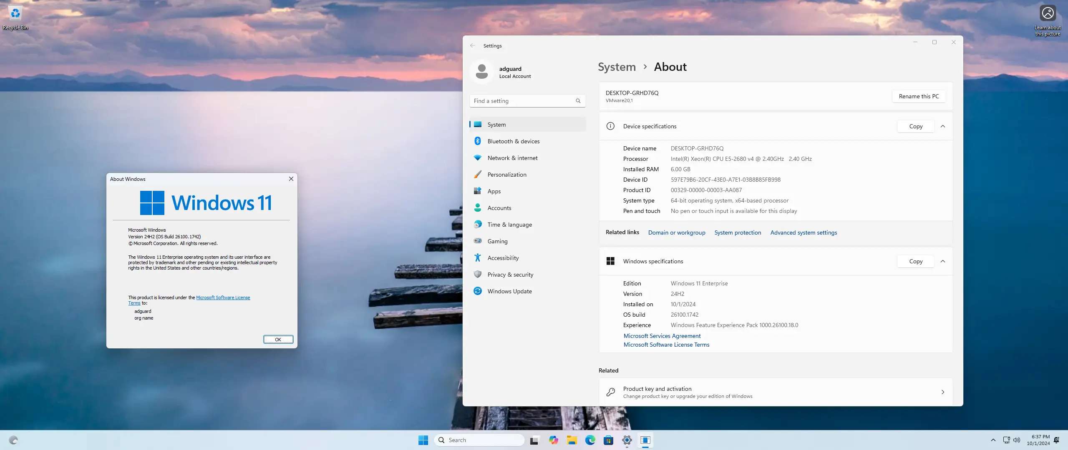
Task: Open the Microsoft Services Agreement link
Action: coord(662,336)
